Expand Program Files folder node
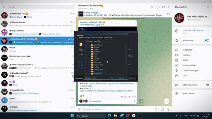Viewport: 212px width, 119px height. tap(90, 69)
